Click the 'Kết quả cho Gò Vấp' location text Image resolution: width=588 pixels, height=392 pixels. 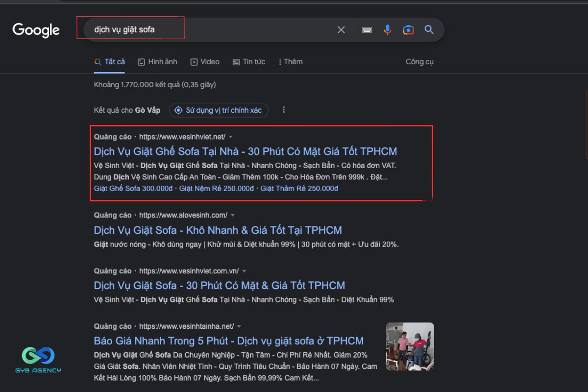click(x=127, y=110)
